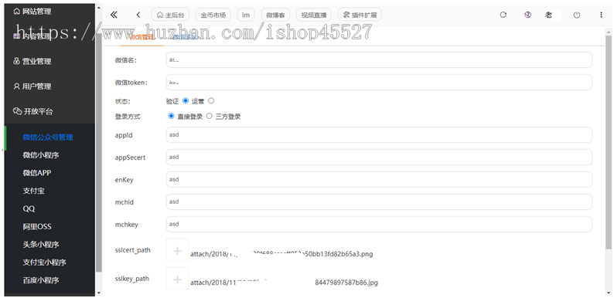Focus the mchkey input field

379,224
